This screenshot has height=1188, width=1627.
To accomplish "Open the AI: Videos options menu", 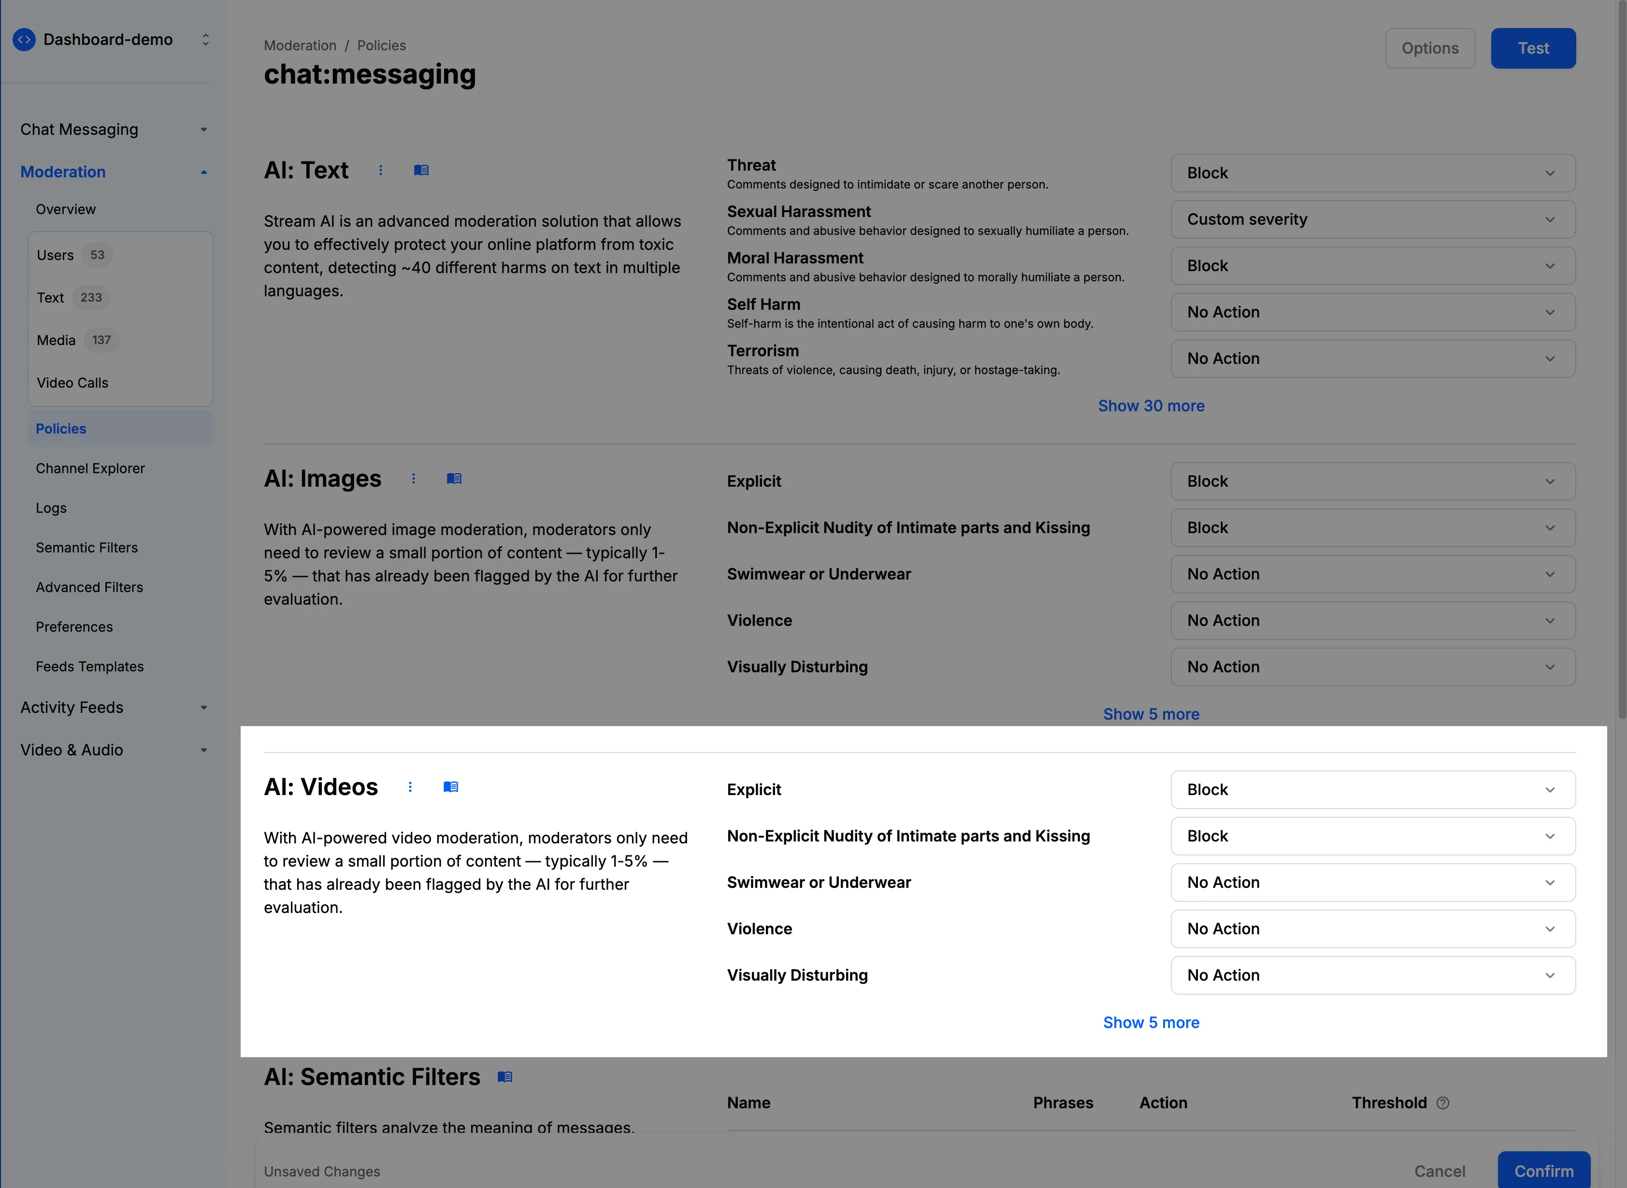I will 410,787.
